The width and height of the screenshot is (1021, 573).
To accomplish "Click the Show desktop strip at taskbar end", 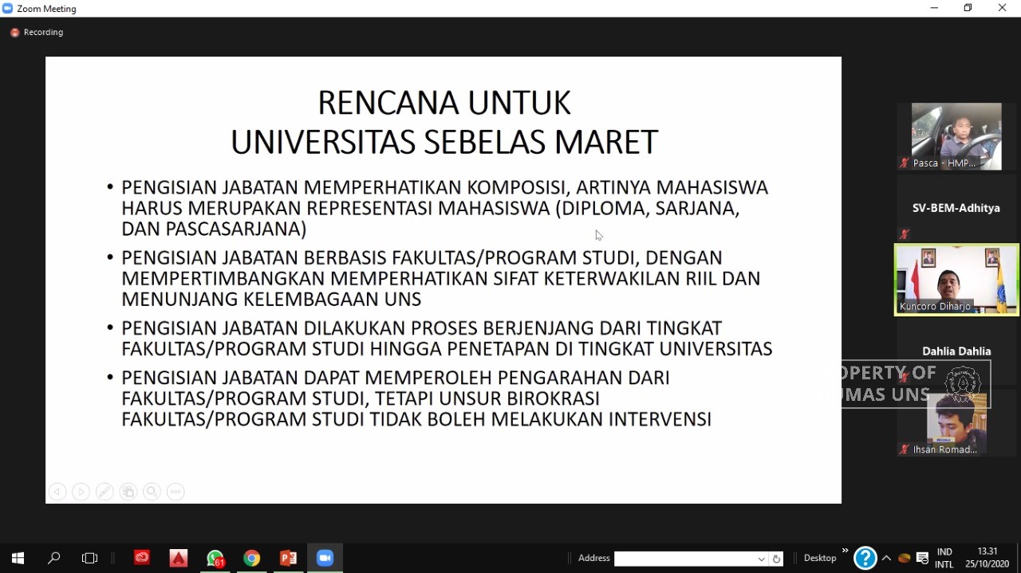I will [1019, 558].
